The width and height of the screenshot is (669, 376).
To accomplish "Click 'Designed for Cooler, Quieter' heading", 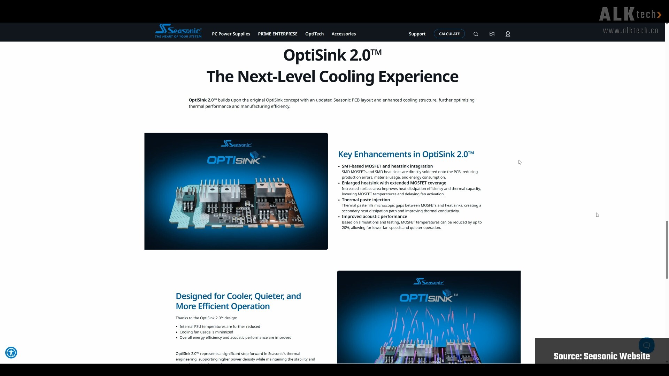I will click(x=238, y=301).
